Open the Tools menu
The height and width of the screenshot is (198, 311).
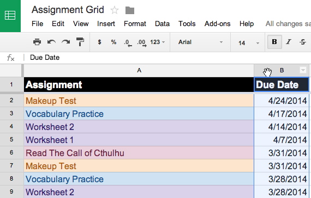(x=187, y=24)
